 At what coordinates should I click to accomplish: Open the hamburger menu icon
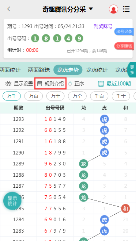tap(126, 9)
